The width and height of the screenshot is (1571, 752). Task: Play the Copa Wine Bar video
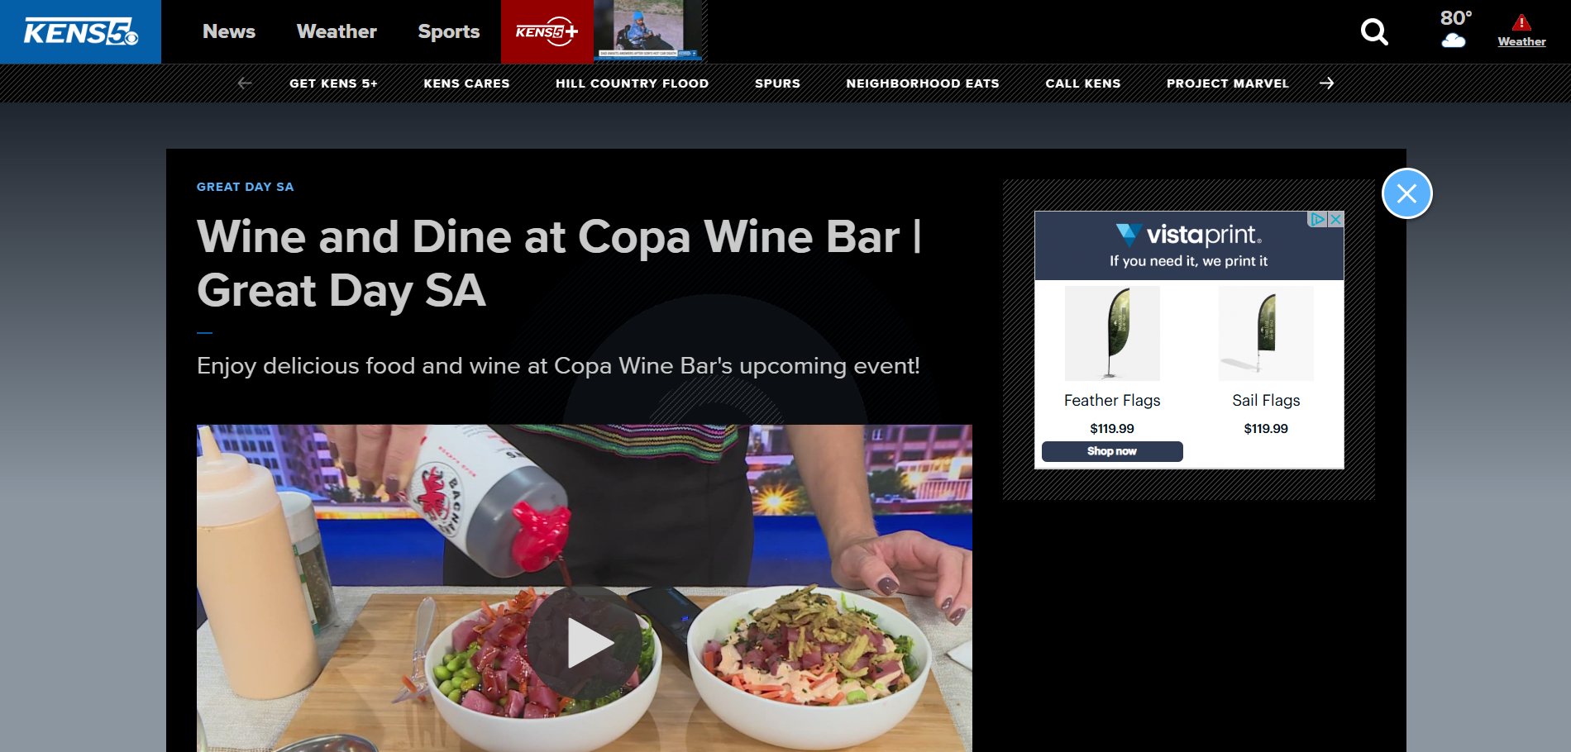tap(585, 643)
